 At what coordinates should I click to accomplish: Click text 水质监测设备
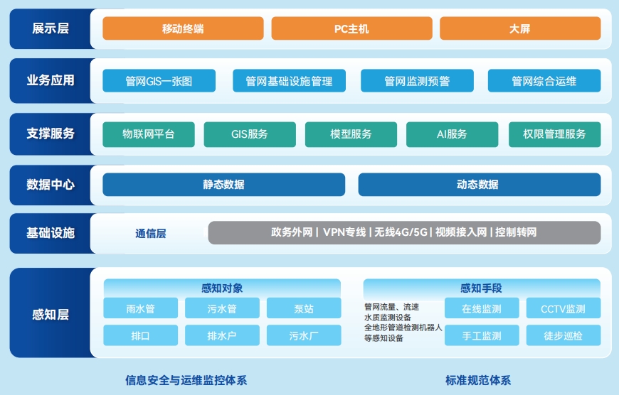388,318
